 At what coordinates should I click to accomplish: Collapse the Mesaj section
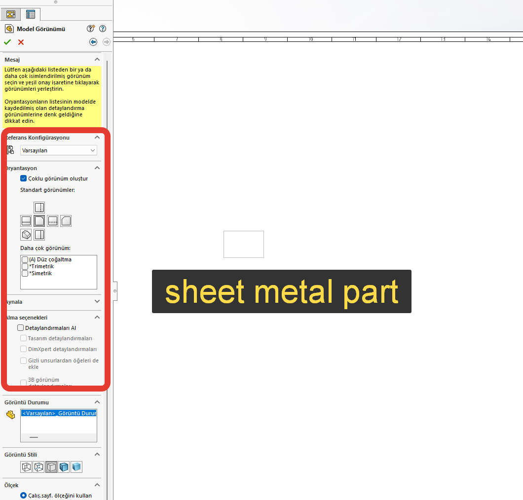point(97,60)
